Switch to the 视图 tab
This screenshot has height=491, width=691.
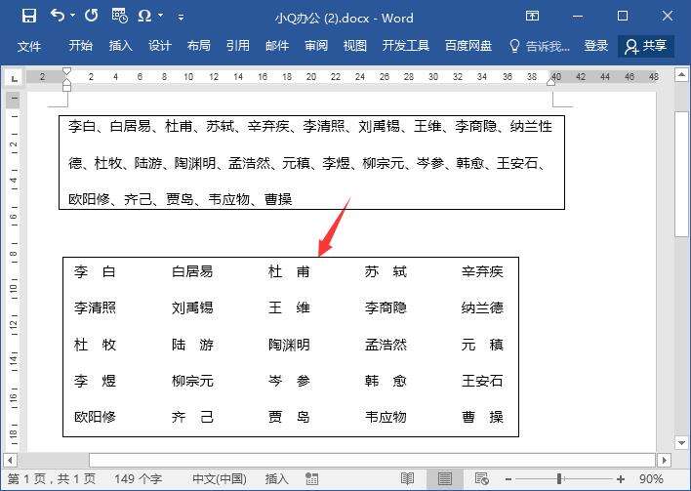pos(354,46)
